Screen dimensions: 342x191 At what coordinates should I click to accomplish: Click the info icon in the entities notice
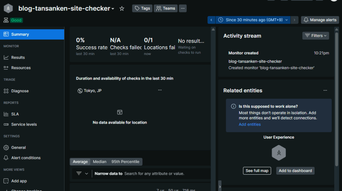[233, 106]
